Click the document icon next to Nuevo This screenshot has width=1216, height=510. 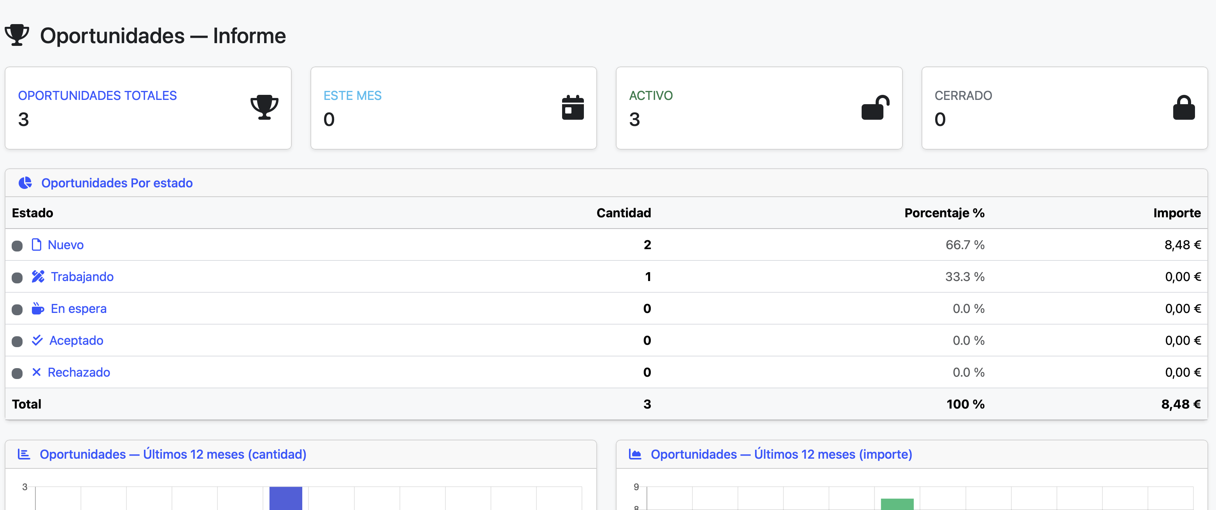tap(36, 245)
